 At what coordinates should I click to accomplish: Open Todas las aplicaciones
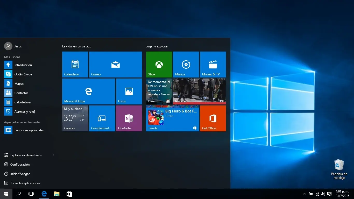tap(25, 183)
